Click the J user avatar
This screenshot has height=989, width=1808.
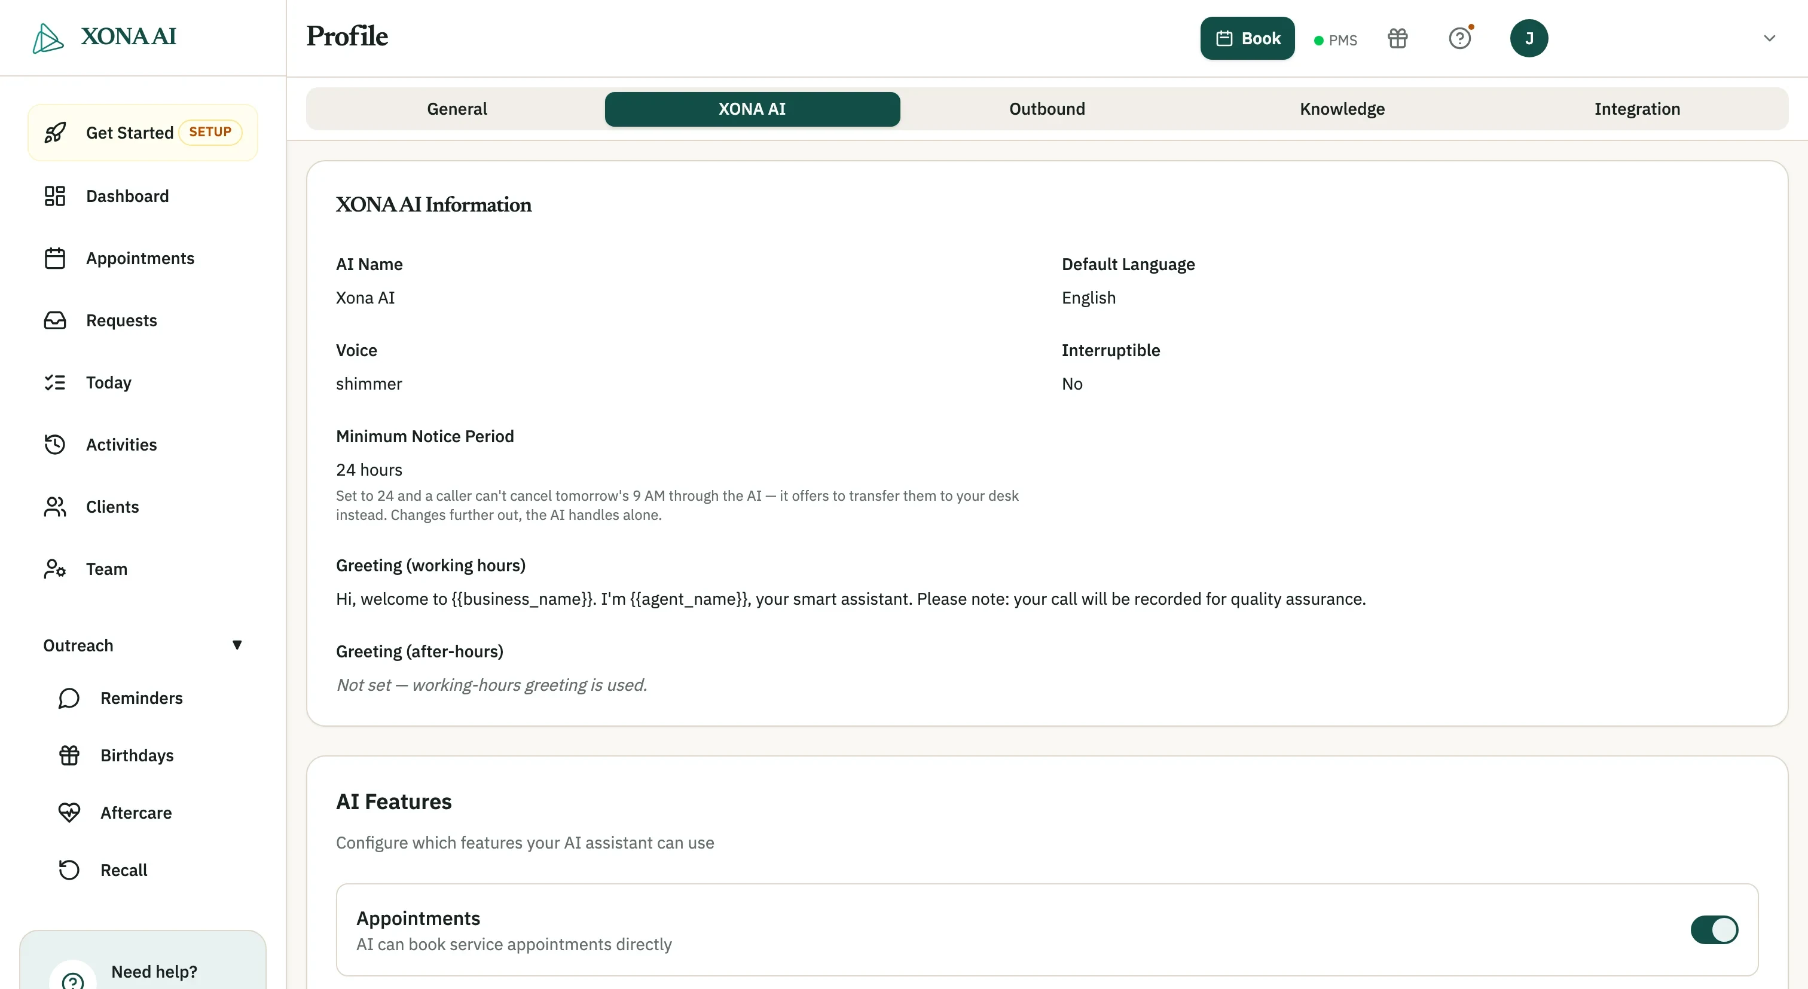point(1529,38)
